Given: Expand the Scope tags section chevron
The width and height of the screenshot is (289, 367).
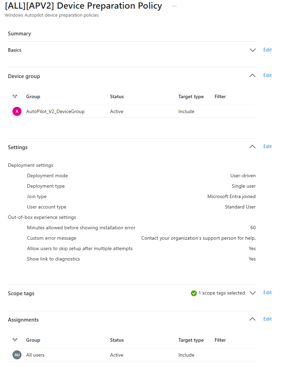Looking at the screenshot, I should coord(253,293).
